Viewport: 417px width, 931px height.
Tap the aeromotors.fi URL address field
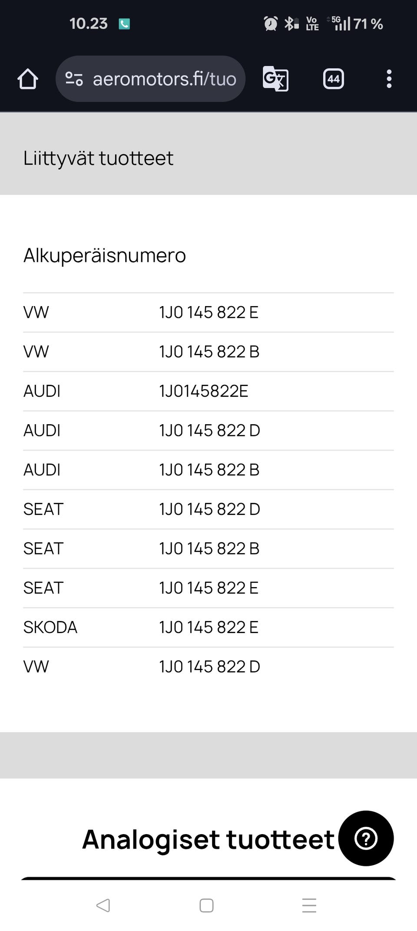coord(164,79)
